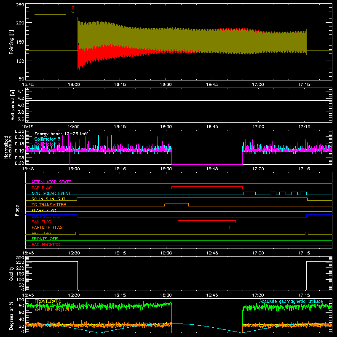337x337 pixels.
Task: Select the FLARE_FLAG label
Action: 44,210
